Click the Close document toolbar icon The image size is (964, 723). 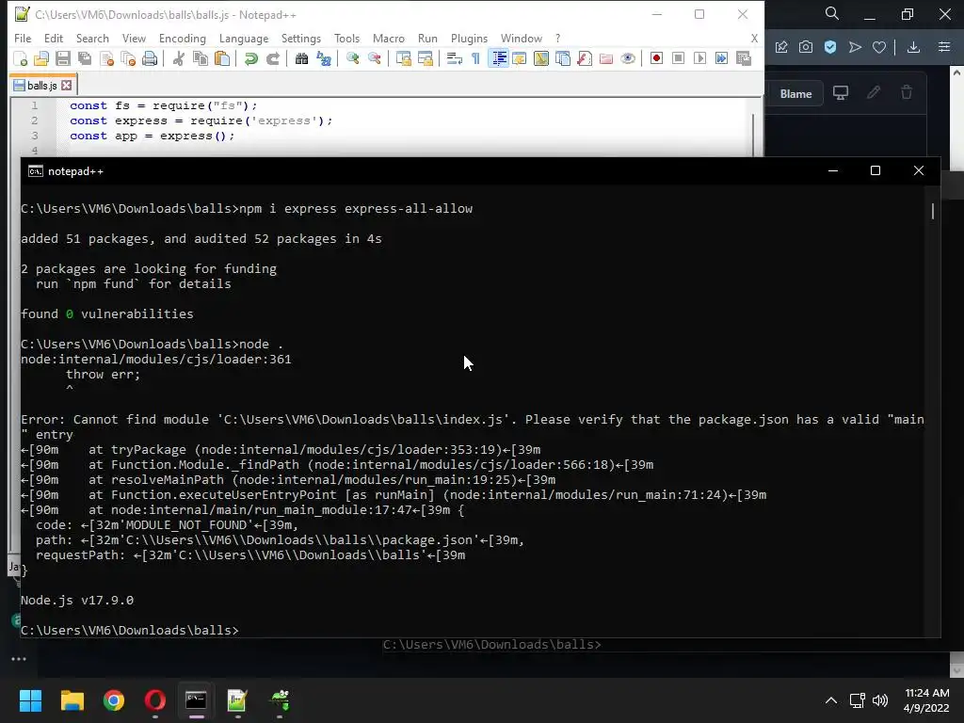106,58
